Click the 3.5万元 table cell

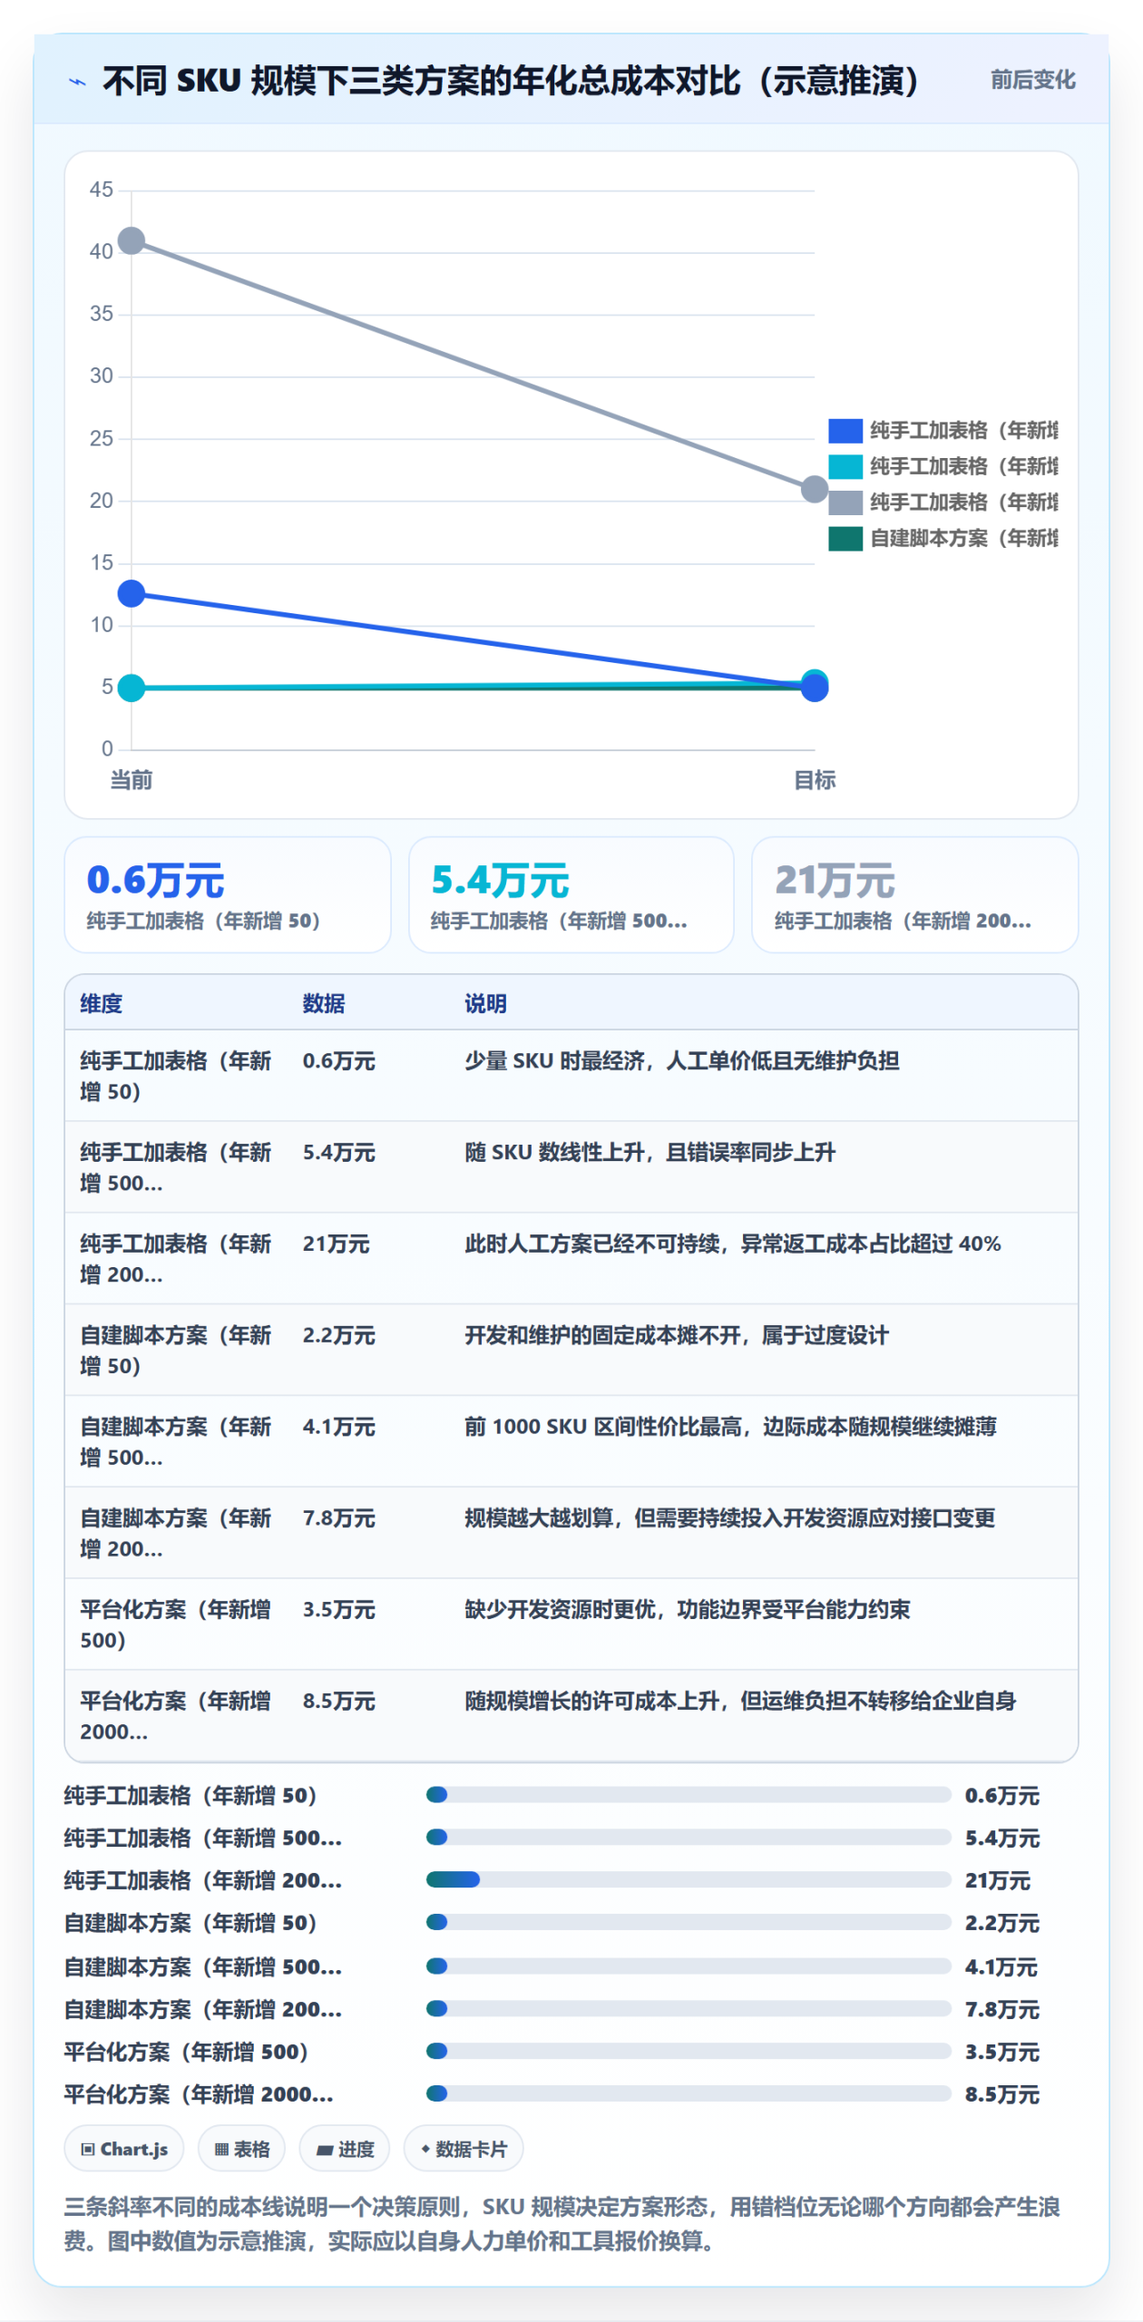(x=338, y=1610)
